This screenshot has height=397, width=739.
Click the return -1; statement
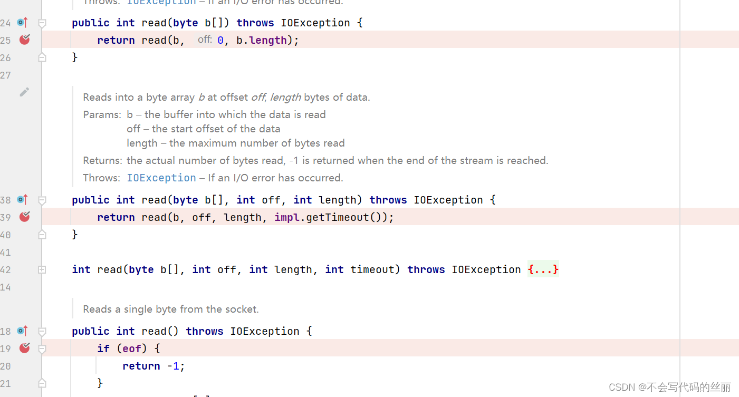pos(154,366)
